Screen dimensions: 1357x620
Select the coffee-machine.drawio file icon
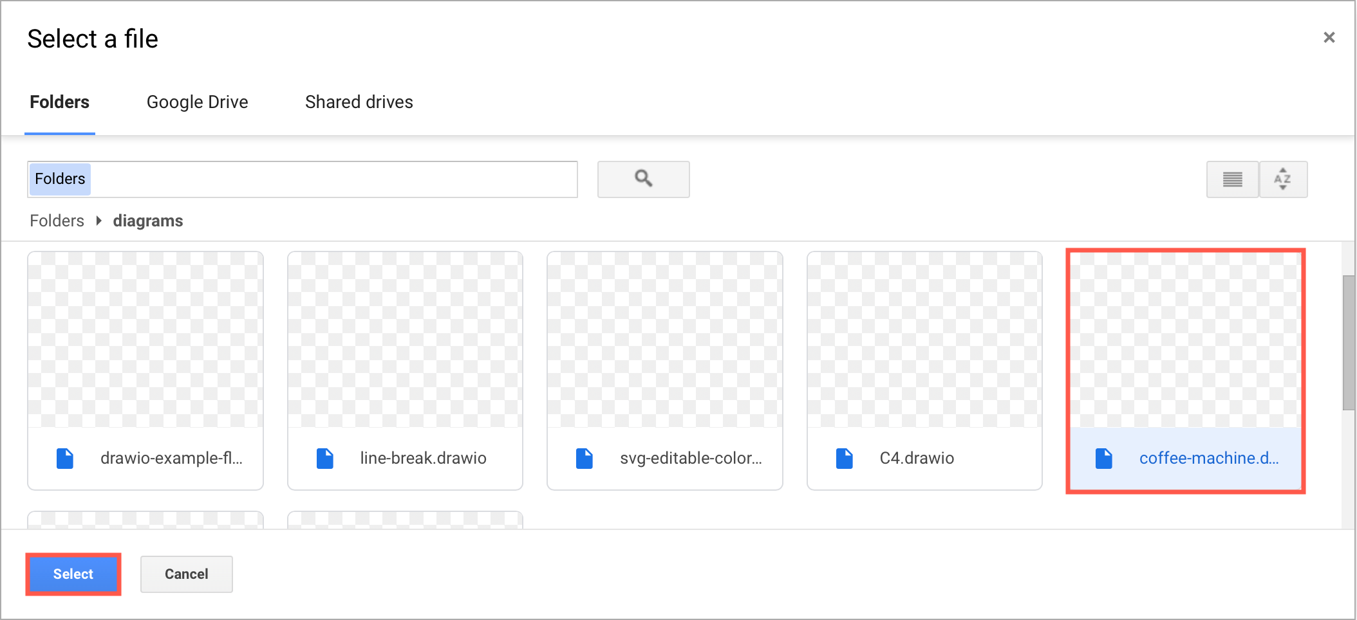click(x=1104, y=458)
